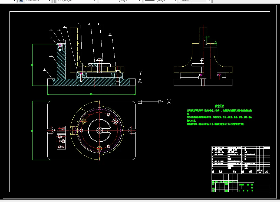Click the 技术要求 heading text
Screen dimensions: 280x202
pos(219,106)
